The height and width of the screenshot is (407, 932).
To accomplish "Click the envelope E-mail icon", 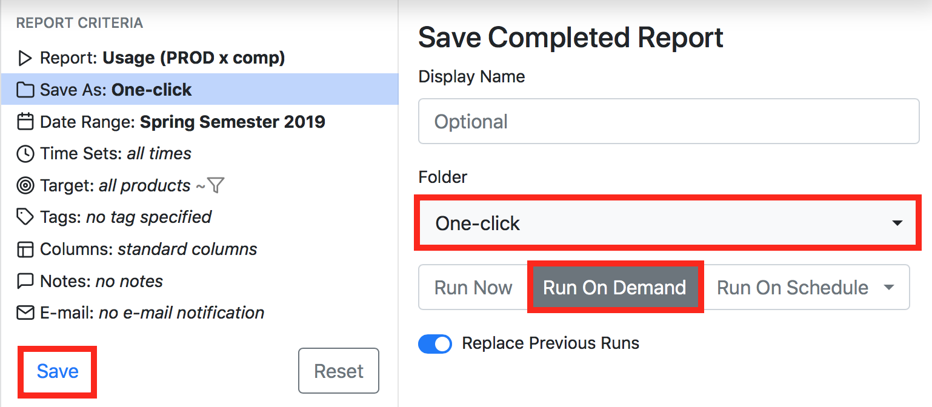I will pyautogui.click(x=25, y=313).
